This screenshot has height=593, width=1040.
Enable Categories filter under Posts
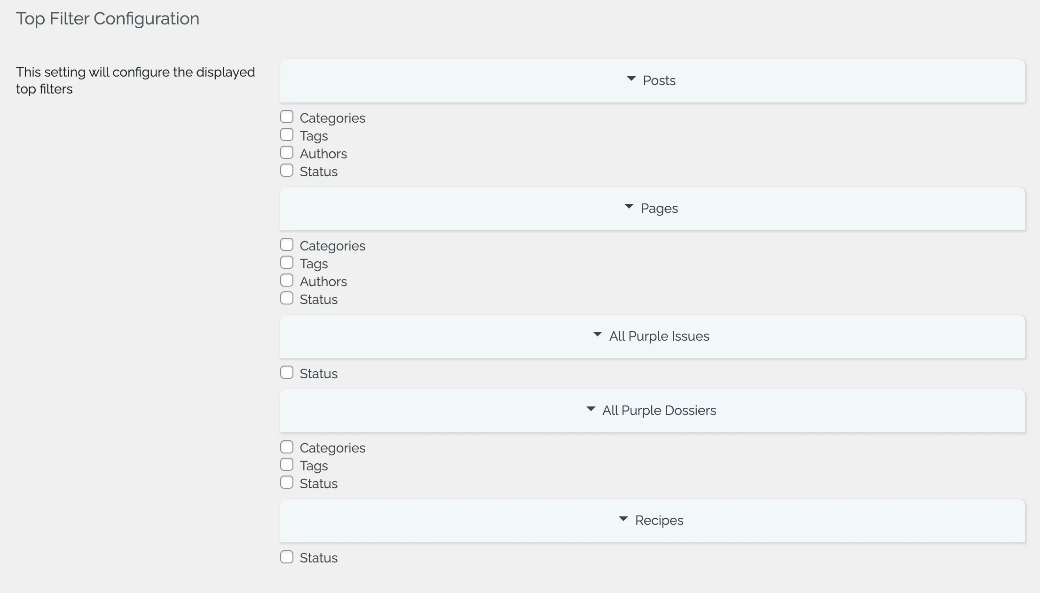click(287, 117)
